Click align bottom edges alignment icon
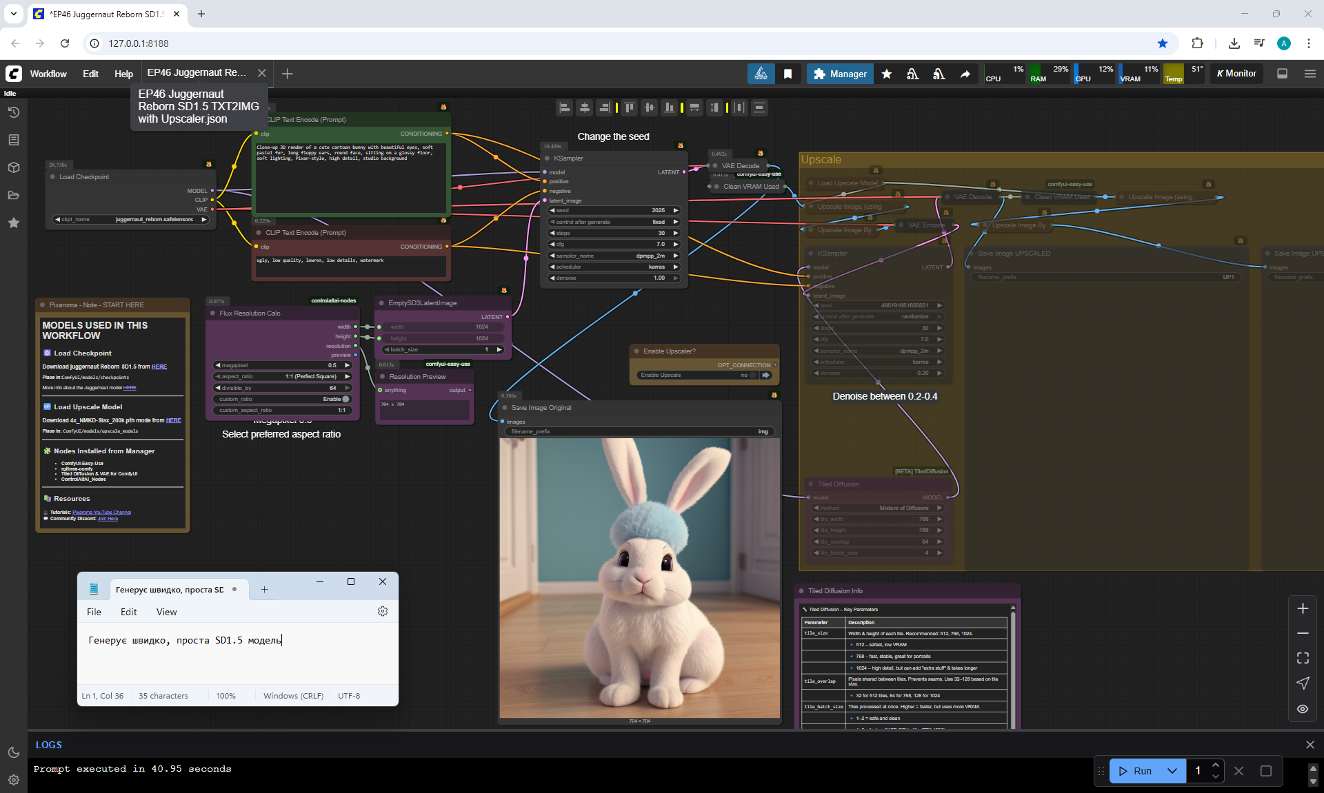1324x793 pixels. click(x=669, y=107)
